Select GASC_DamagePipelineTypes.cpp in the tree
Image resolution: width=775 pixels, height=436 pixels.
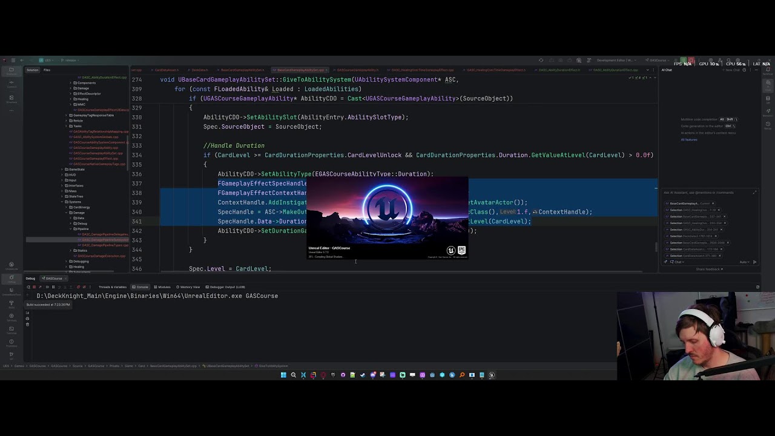pos(103,245)
